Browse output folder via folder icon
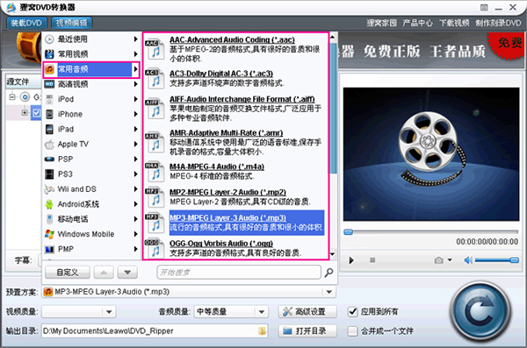 pyautogui.click(x=262, y=331)
